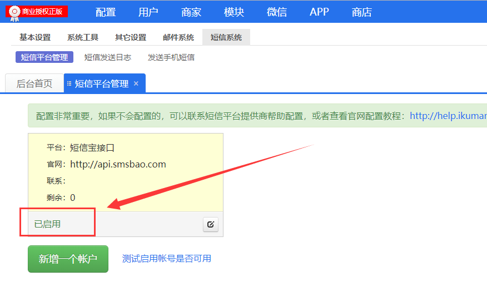Open the help.ikuman configuration tutorial link
Screen dimensions: 487x301
coord(448,116)
